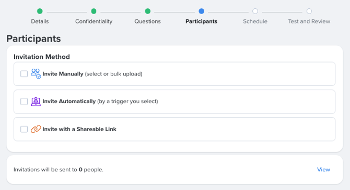This screenshot has width=350, height=190.
Task: Click the Invite Manually people icon
Action: point(36,73)
